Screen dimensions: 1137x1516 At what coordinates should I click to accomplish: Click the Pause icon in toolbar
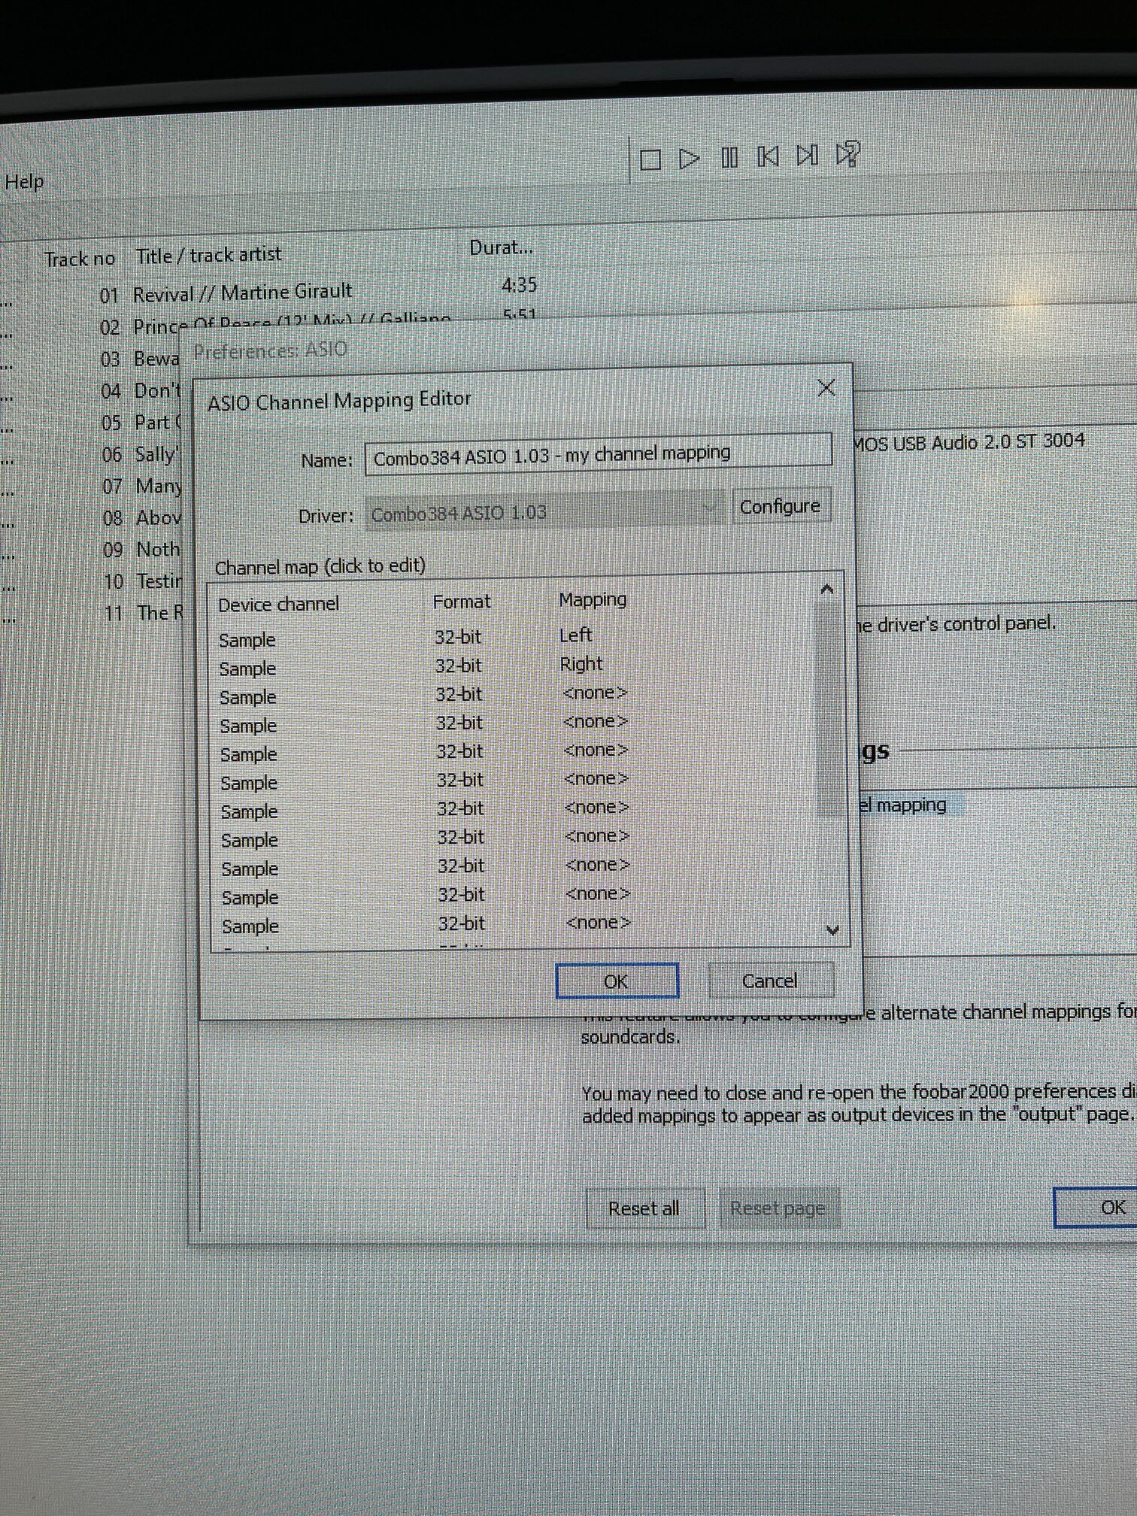(x=729, y=158)
